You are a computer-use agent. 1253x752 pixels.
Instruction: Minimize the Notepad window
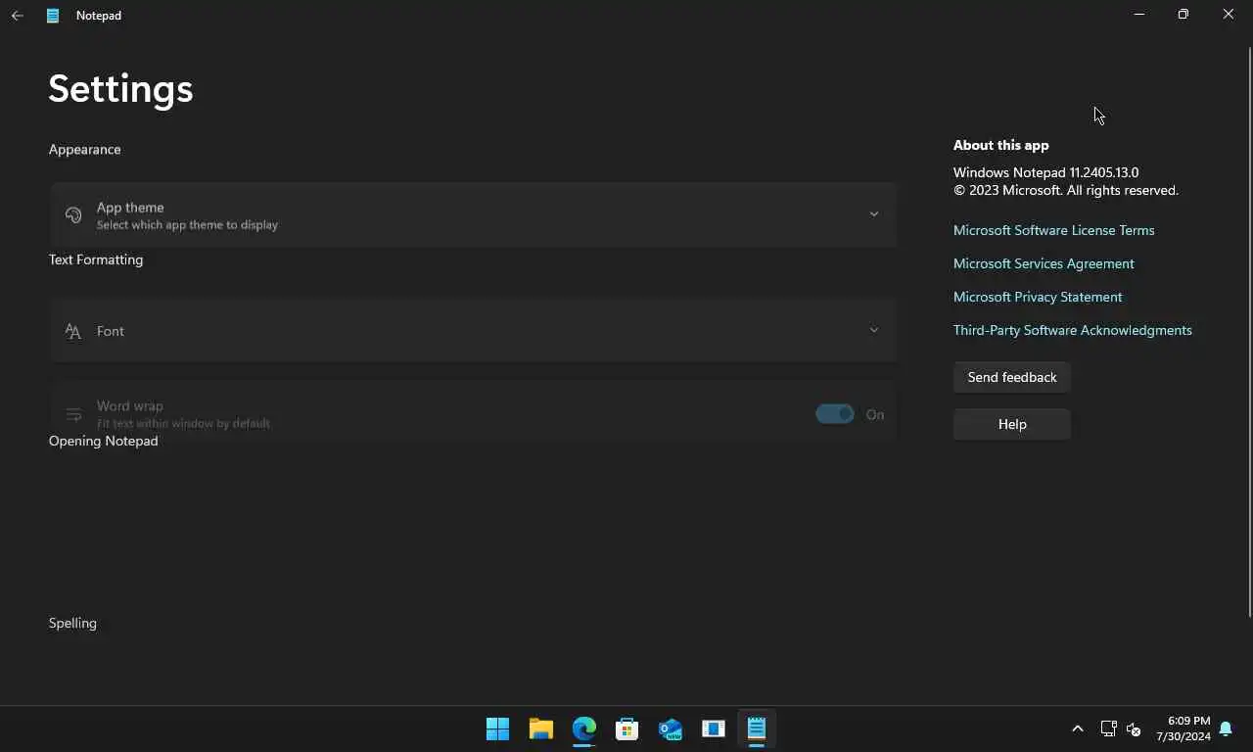point(1138,15)
